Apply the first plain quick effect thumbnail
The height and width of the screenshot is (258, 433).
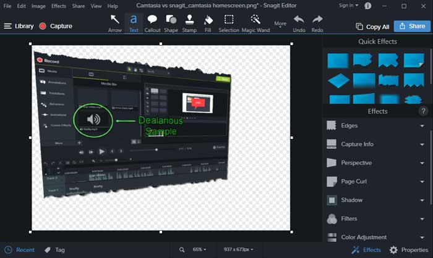point(338,60)
